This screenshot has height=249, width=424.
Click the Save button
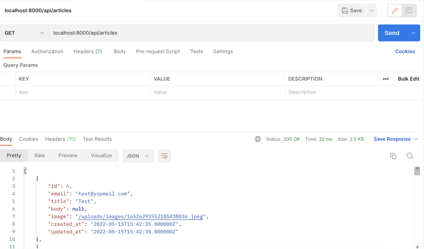coord(352,10)
